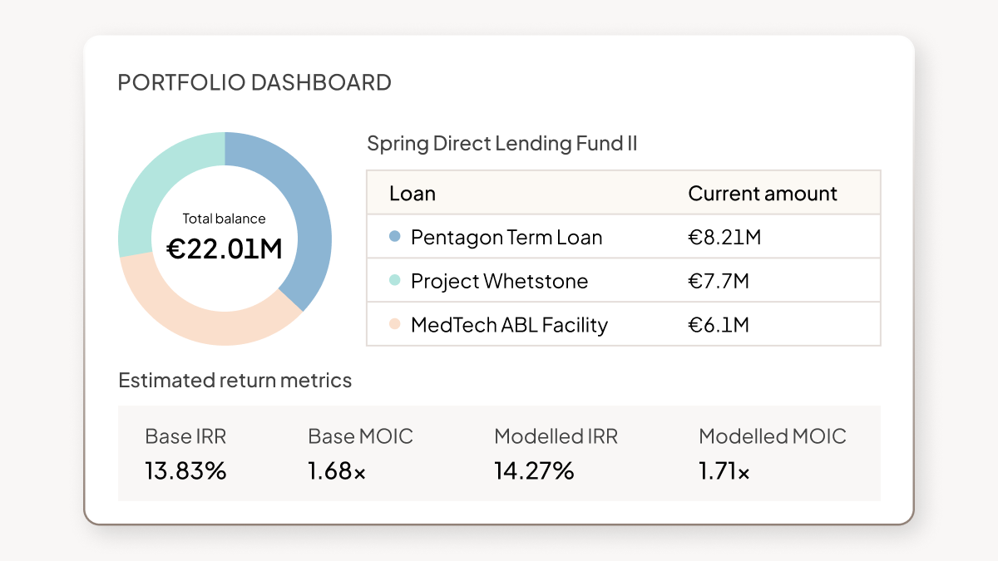The width and height of the screenshot is (998, 561).
Task: Open the PORTFOLIO DASHBOARD heading
Action: point(254,82)
